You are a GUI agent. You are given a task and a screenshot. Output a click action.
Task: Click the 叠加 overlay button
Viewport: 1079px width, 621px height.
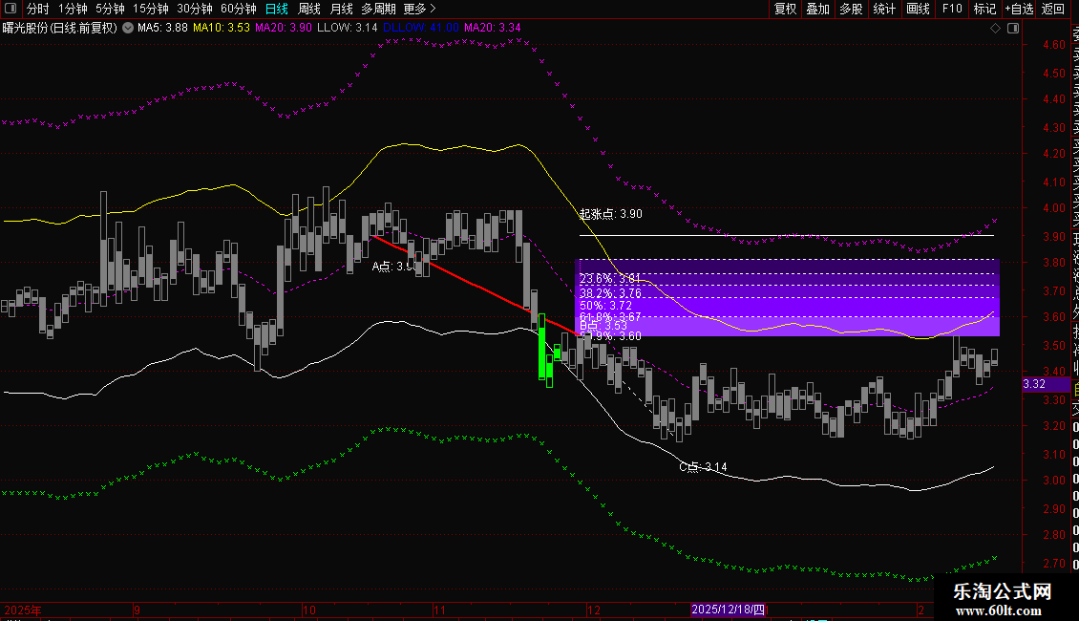(x=818, y=9)
